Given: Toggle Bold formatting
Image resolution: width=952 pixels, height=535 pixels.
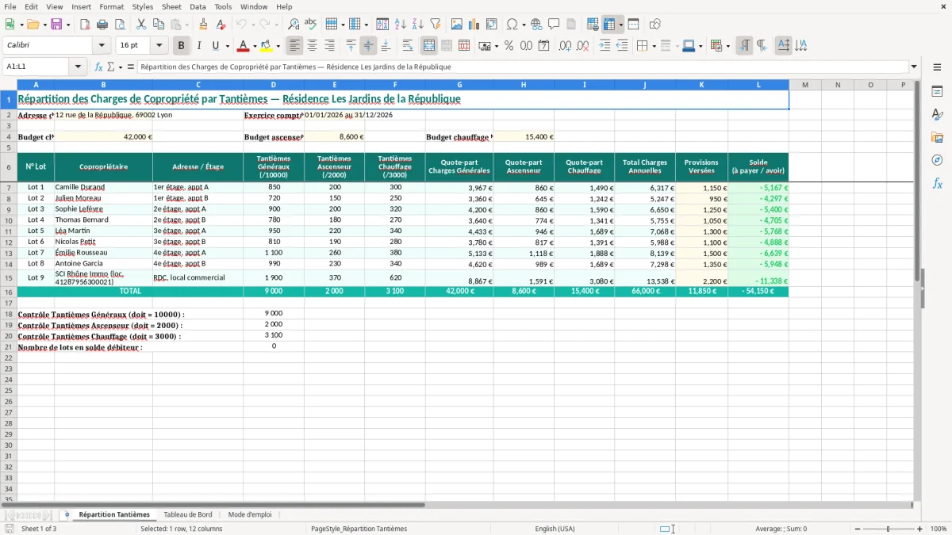Looking at the screenshot, I should pyautogui.click(x=181, y=46).
